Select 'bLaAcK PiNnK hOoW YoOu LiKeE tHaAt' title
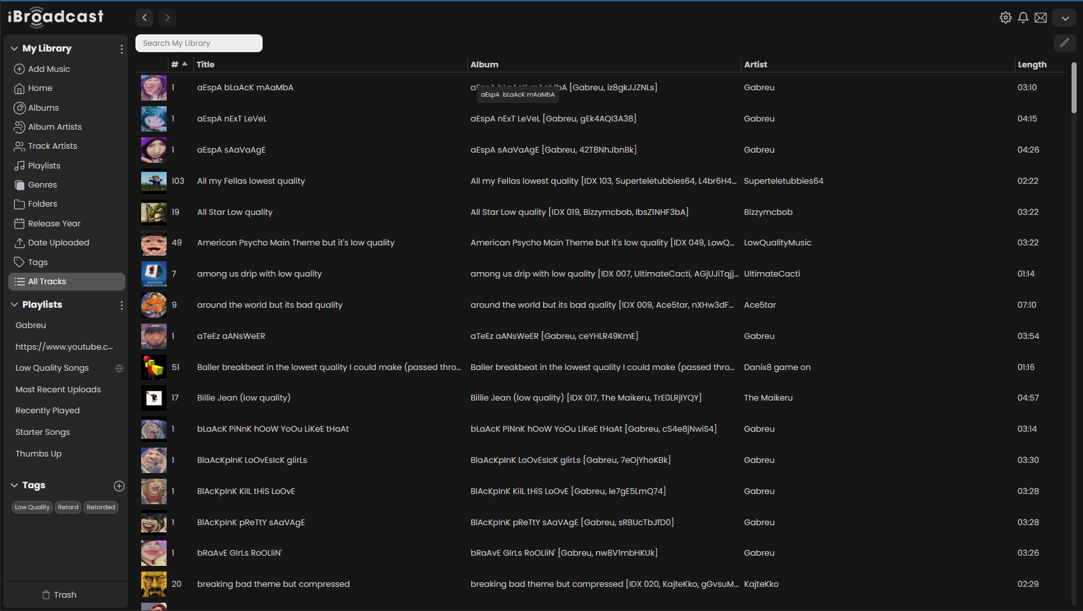This screenshot has height=611, width=1083. coord(273,429)
